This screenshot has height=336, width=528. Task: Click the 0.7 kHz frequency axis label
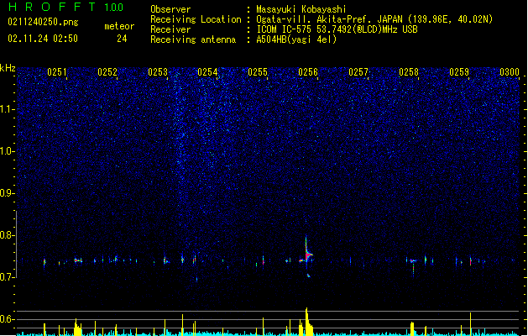point(8,277)
